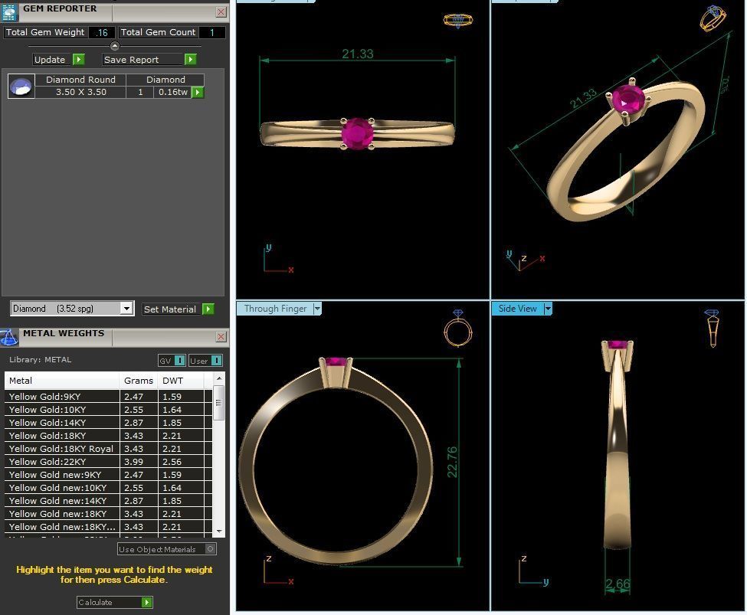Viewport: 747px width, 615px height.
Task: Open the Side View dropdown arrow
Action: pyautogui.click(x=548, y=309)
